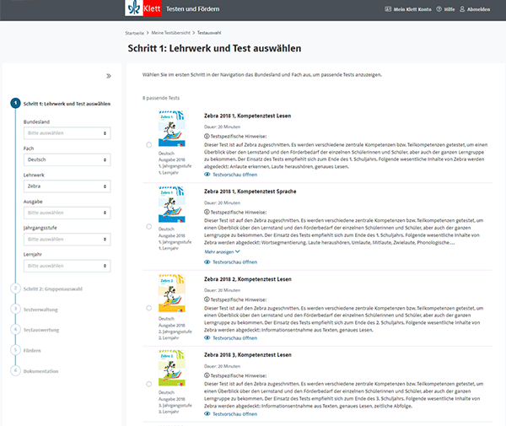The height and width of the screenshot is (426, 506).
Task: Open Testvorschau öffnen for Zebra 1 Sprache
Action: point(235,262)
